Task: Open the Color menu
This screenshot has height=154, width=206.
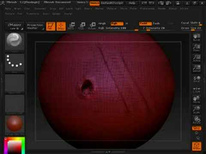Action: tap(27, 9)
